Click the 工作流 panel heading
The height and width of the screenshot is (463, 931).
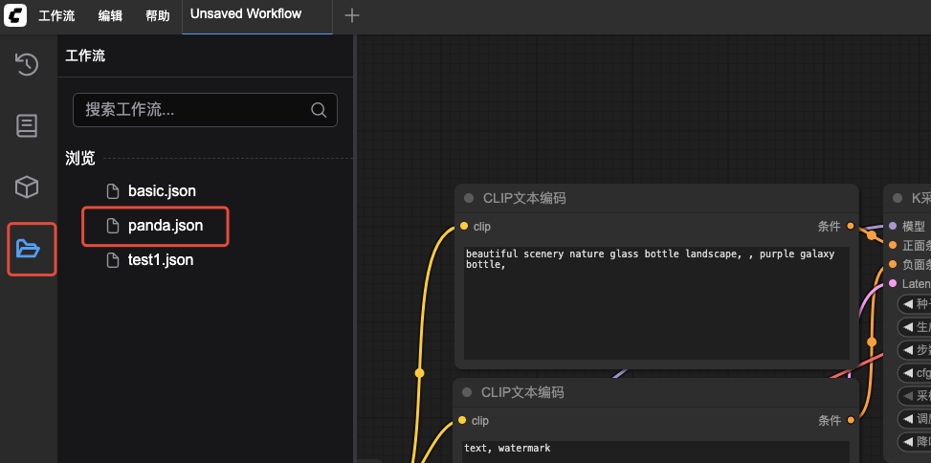coord(85,55)
